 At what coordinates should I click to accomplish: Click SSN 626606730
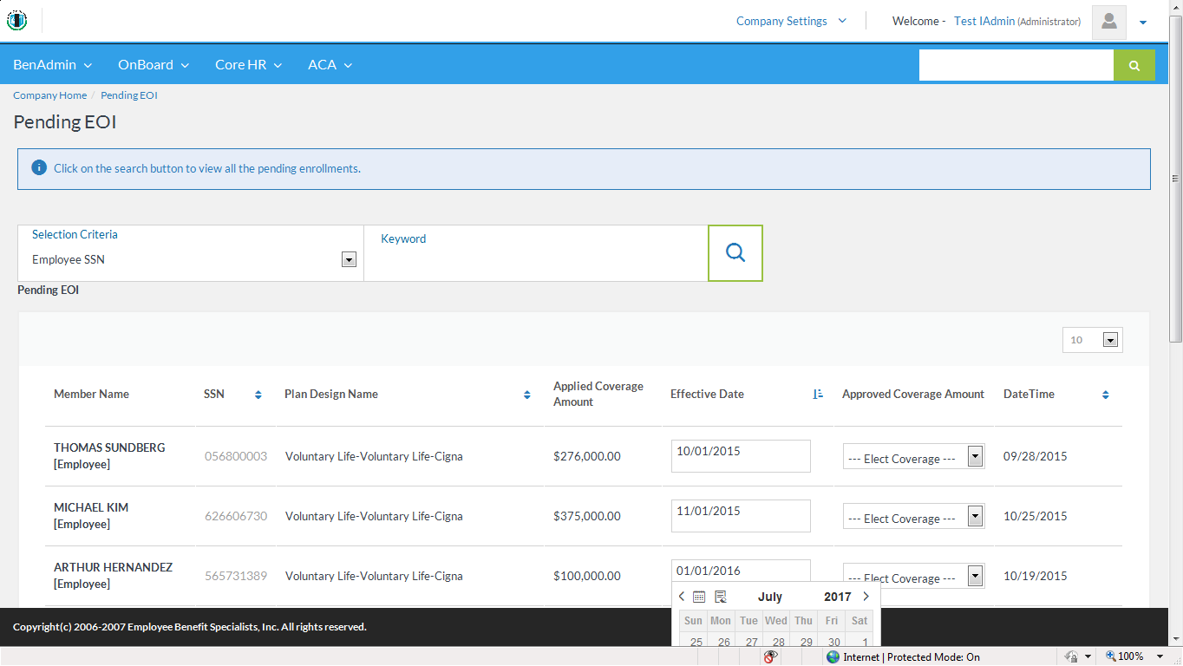(236, 516)
